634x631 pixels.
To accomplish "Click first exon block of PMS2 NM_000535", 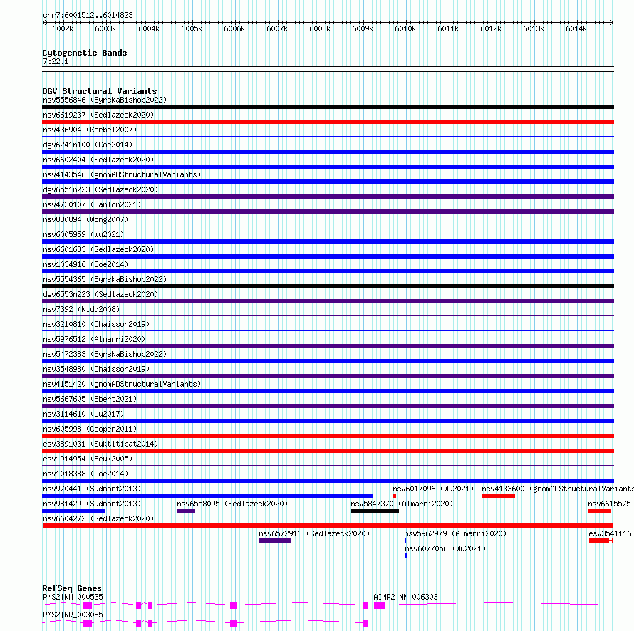I will pyautogui.click(x=88, y=605).
